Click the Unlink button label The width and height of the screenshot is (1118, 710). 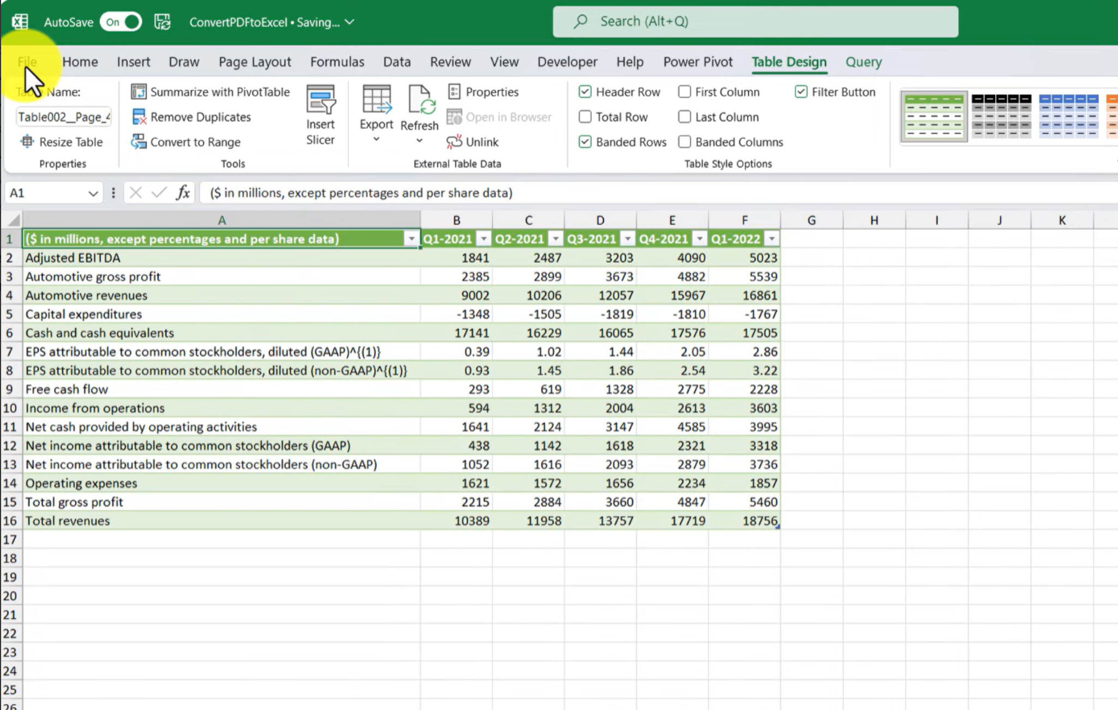tap(482, 142)
